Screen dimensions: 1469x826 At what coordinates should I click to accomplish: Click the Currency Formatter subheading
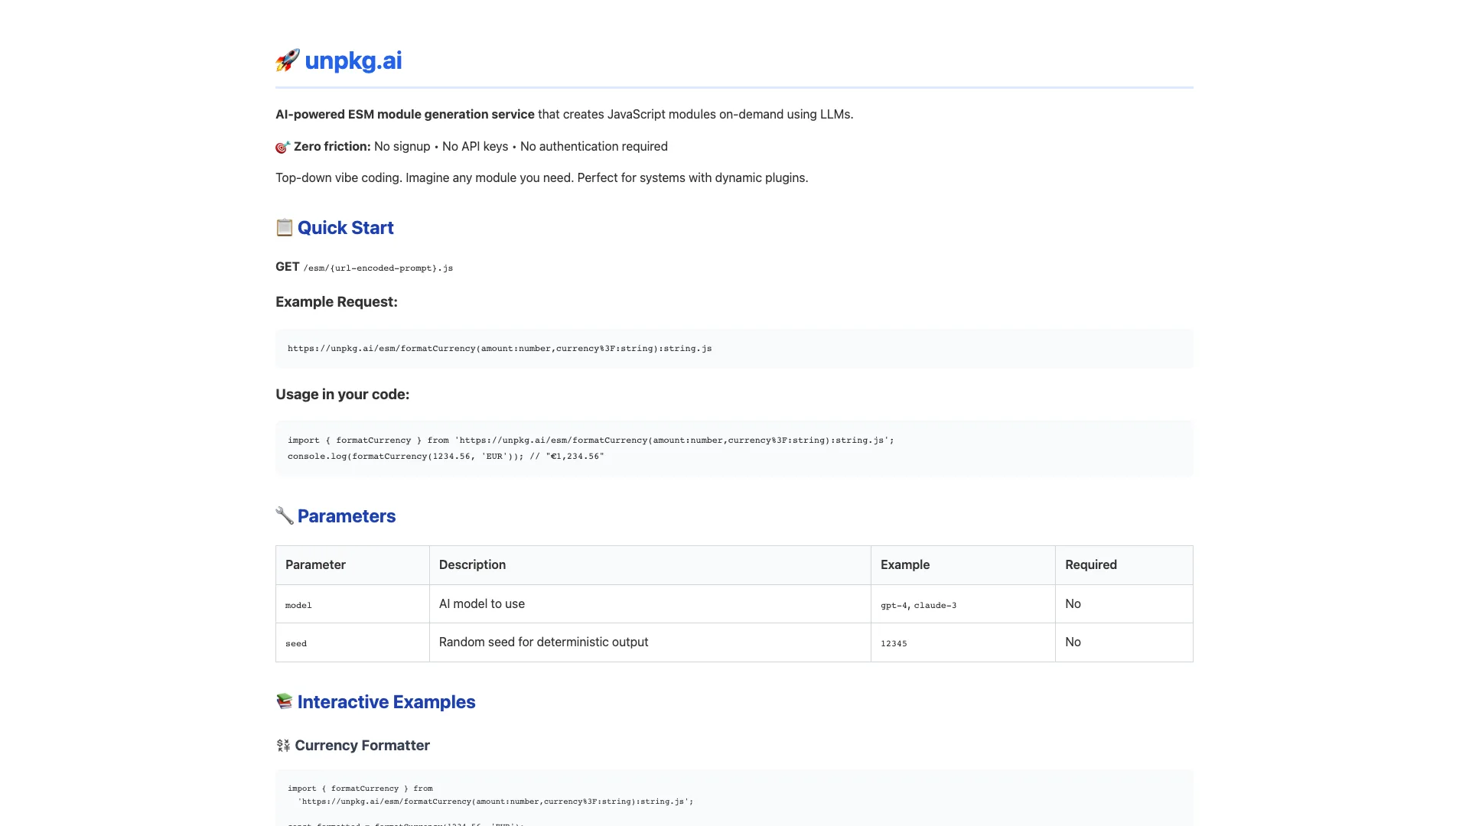(x=362, y=746)
